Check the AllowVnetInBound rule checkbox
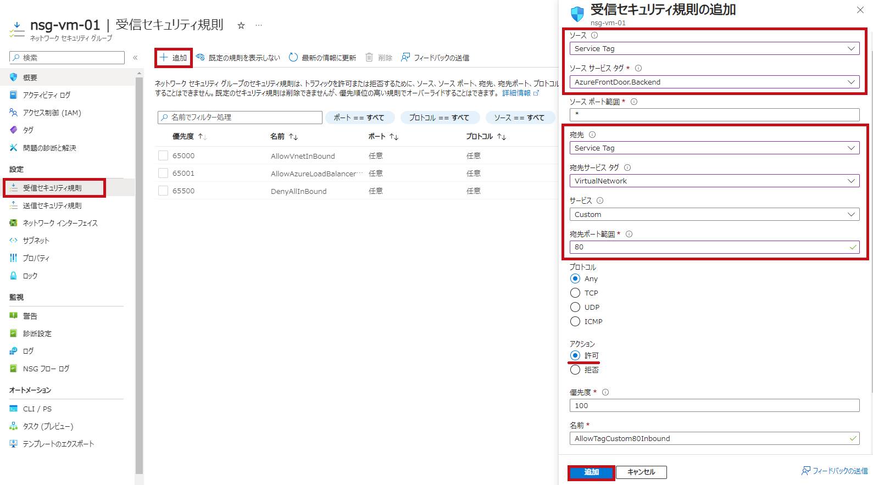 163,155
